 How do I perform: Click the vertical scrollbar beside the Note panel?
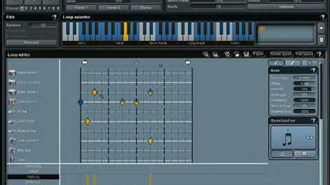pos(321,90)
